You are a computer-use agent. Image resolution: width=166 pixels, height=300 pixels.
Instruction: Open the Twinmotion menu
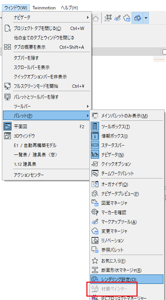click(44, 8)
